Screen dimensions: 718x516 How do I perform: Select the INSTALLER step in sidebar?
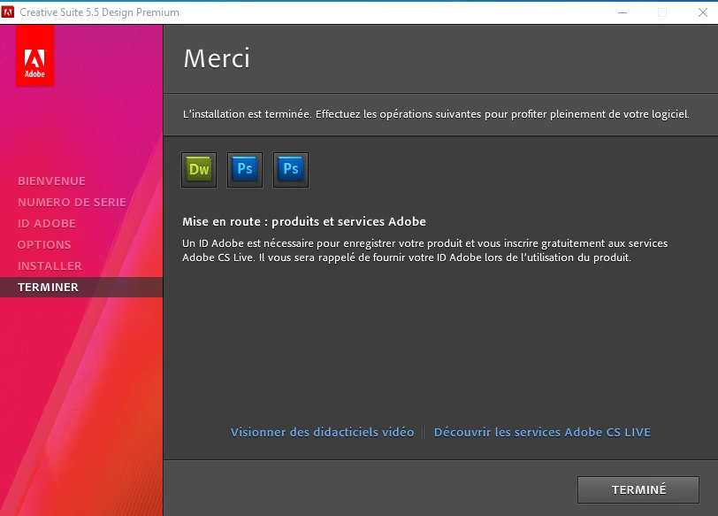click(x=50, y=266)
